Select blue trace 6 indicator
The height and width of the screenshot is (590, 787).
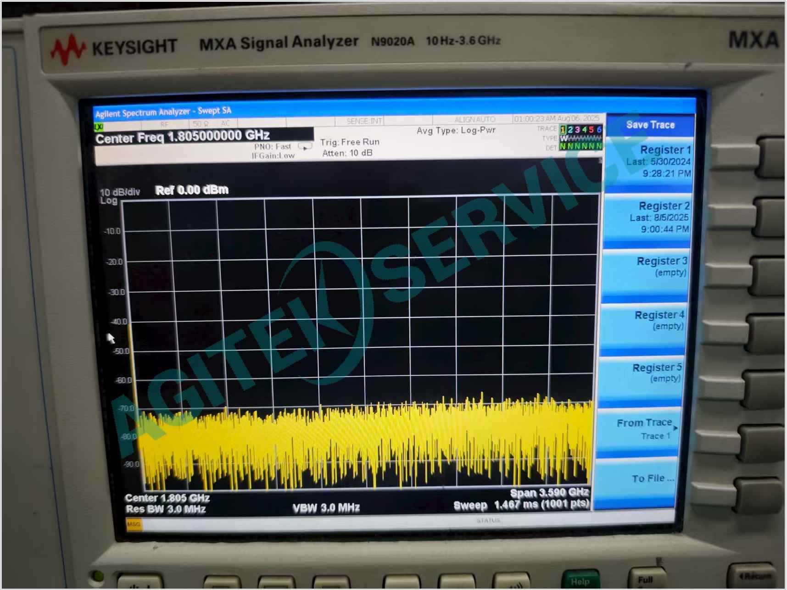tap(599, 130)
